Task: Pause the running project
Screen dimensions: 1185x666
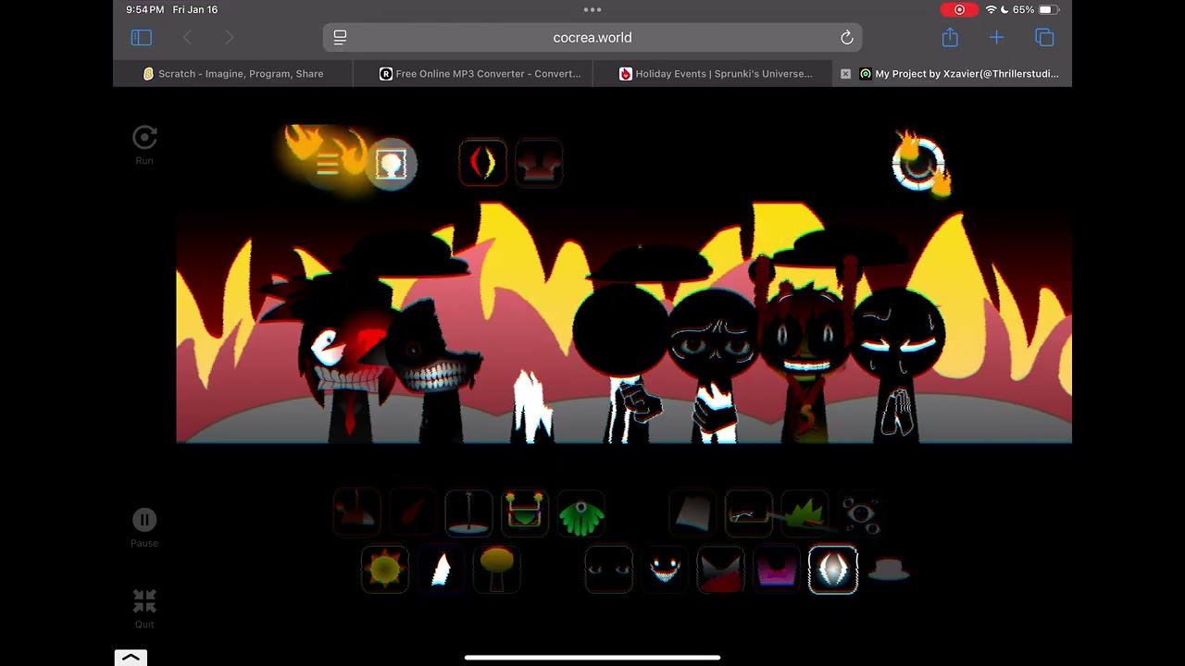Action: click(x=144, y=520)
